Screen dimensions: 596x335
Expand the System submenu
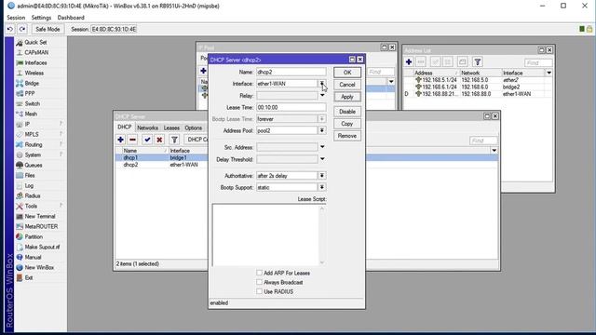(33, 155)
